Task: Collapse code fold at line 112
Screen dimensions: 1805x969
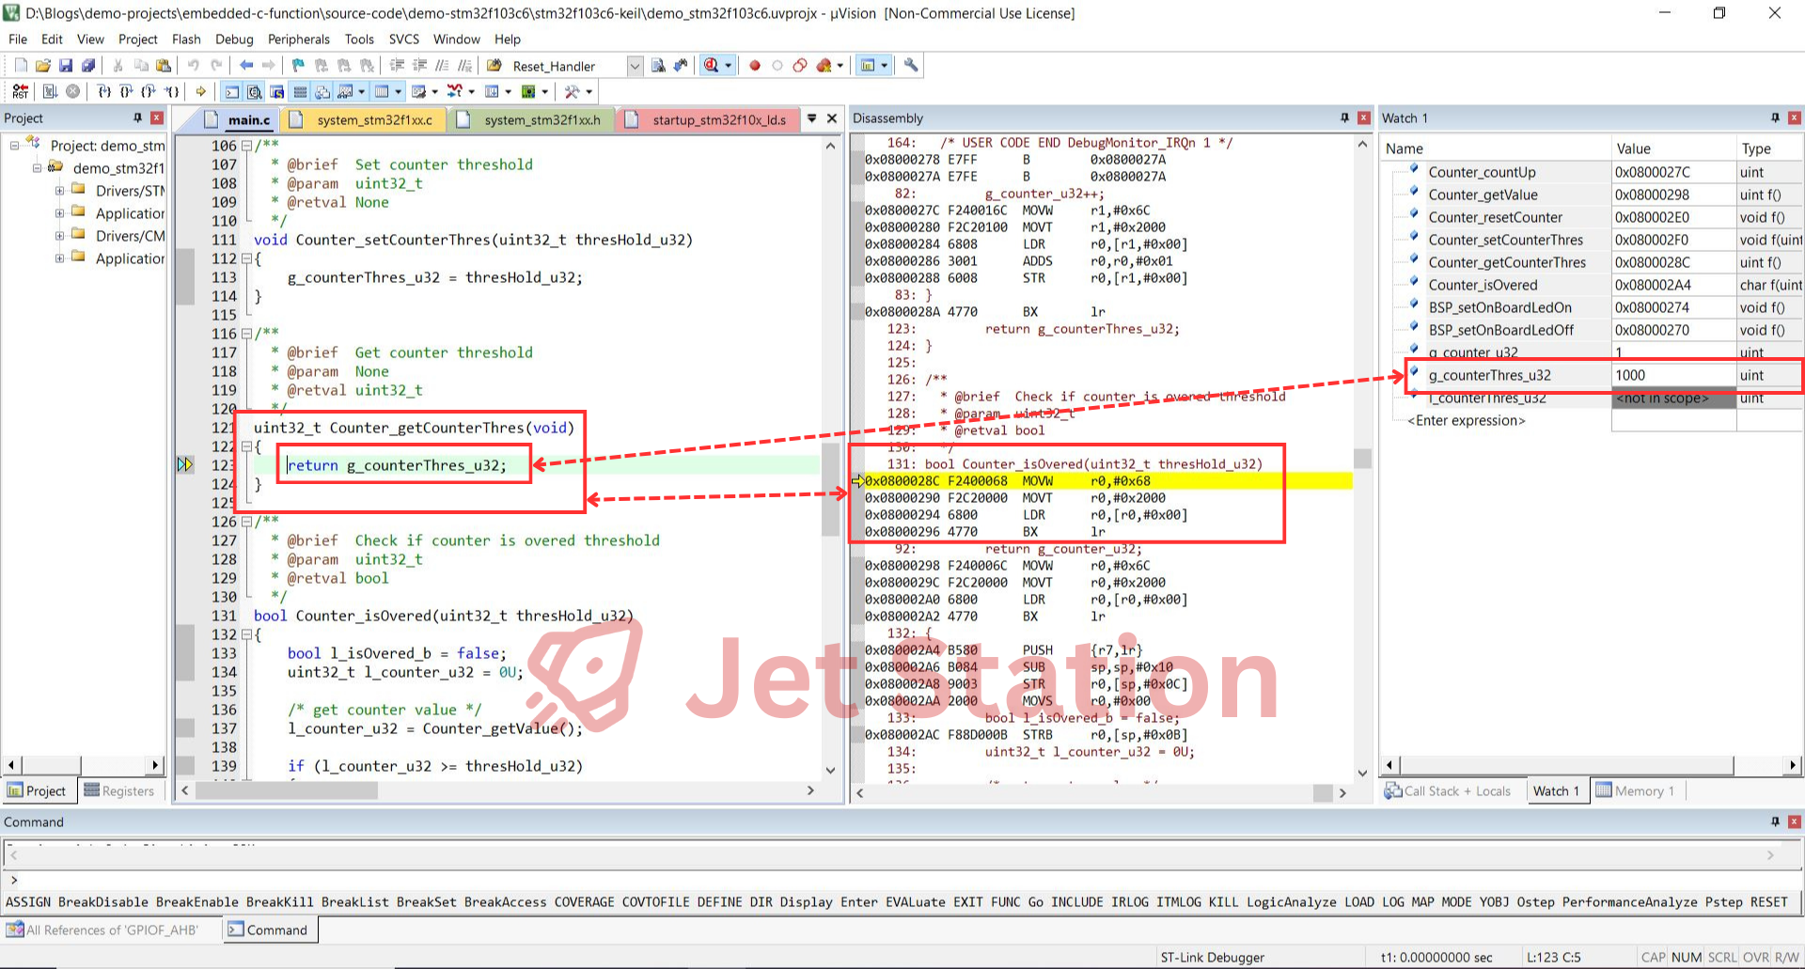Action: pyautogui.click(x=246, y=258)
